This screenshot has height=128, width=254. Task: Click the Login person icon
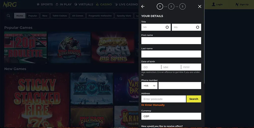coord(214,4)
